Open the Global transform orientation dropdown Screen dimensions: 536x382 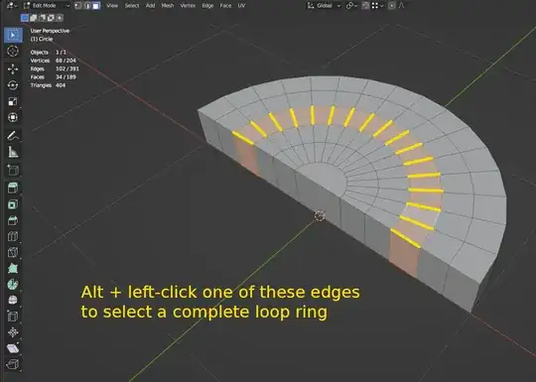[324, 6]
